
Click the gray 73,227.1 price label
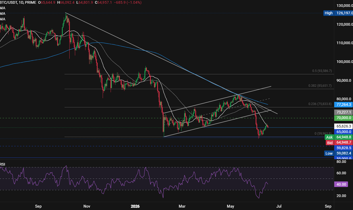click(x=343, y=112)
